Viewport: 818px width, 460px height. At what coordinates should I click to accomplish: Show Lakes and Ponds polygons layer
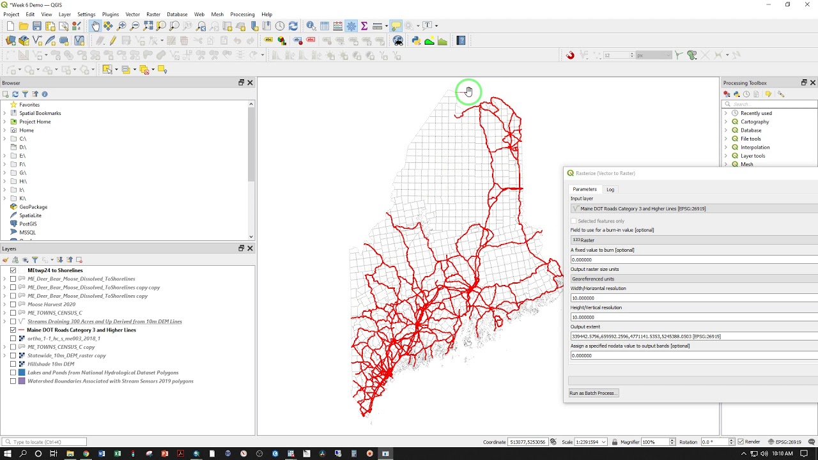pyautogui.click(x=13, y=372)
